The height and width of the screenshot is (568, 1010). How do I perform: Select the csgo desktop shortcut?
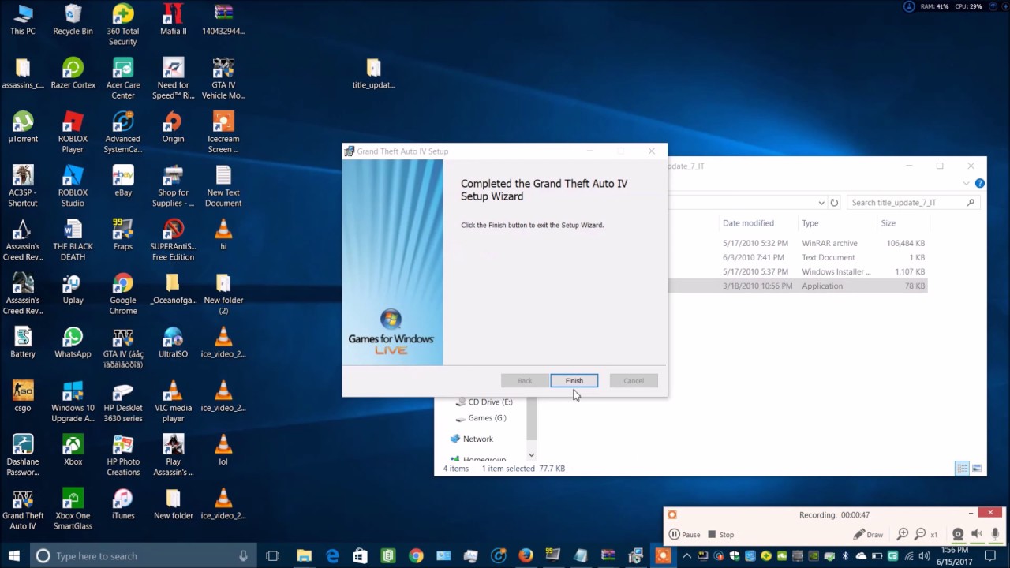tap(23, 395)
